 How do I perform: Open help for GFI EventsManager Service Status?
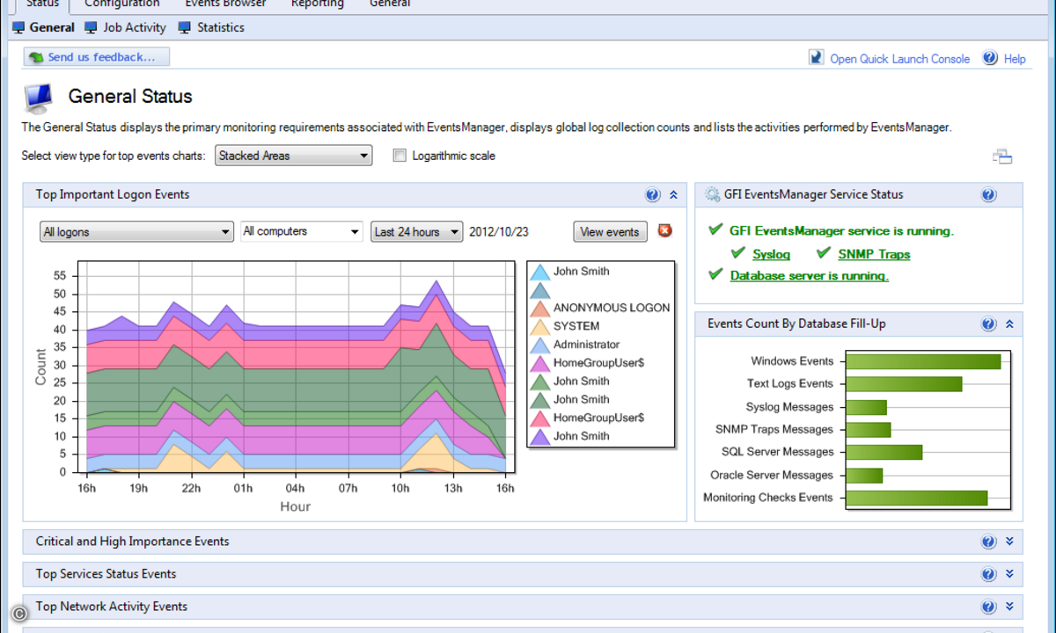(x=988, y=195)
